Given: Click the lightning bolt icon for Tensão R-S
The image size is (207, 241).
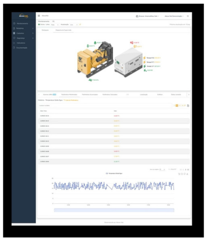Looking at the screenshot, I should click(x=145, y=58).
